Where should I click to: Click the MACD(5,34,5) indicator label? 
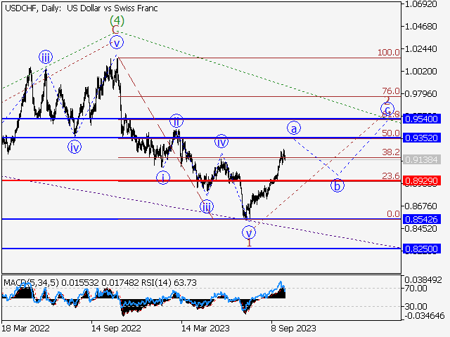coord(31,283)
